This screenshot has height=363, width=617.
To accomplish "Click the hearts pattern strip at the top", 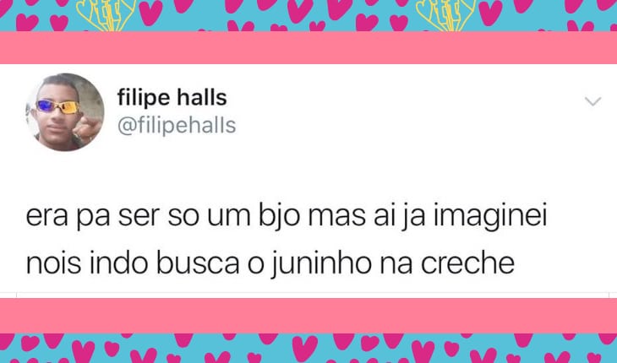I will click(308, 16).
